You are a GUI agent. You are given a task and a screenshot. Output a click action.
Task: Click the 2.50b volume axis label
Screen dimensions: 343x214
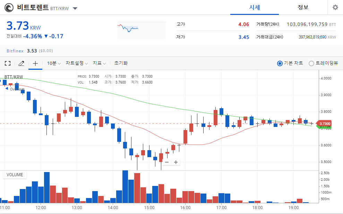tap(325, 173)
